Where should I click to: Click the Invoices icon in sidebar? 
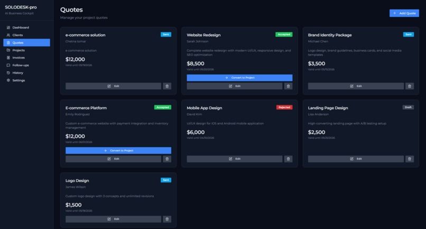click(x=8, y=58)
